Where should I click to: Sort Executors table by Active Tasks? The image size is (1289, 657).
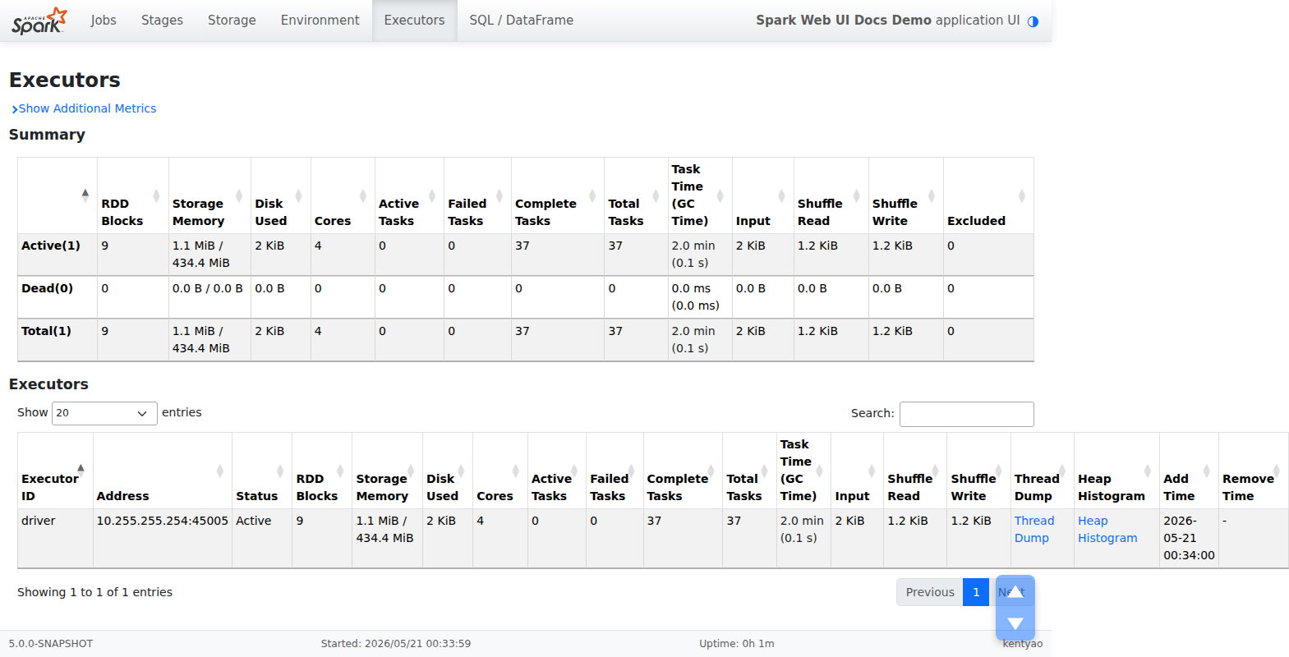pyautogui.click(x=557, y=471)
